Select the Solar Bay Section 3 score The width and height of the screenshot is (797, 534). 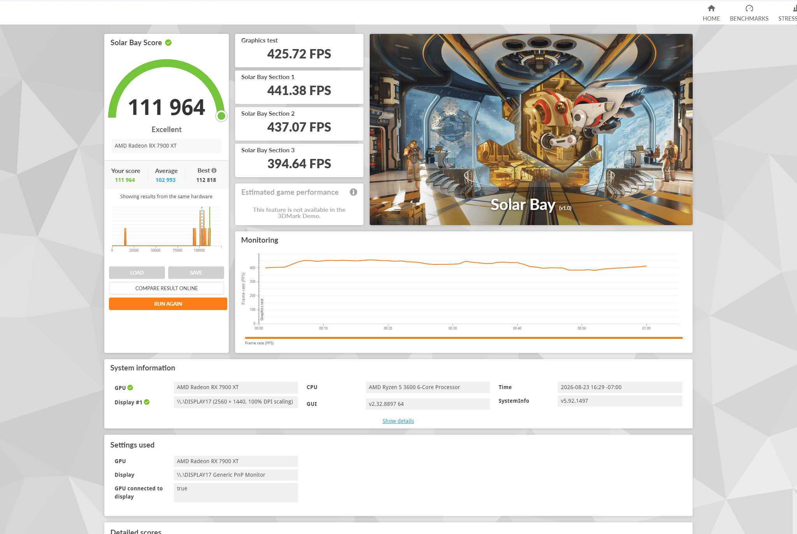pos(299,160)
